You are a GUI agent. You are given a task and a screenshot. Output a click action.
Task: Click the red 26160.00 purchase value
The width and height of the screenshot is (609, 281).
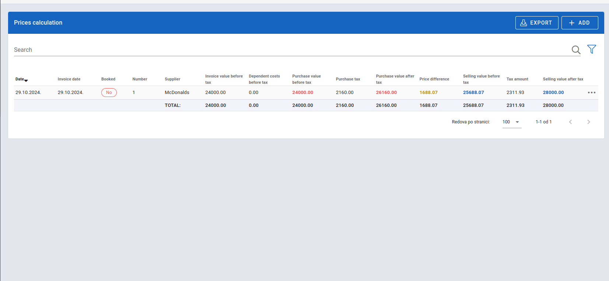[x=386, y=93]
